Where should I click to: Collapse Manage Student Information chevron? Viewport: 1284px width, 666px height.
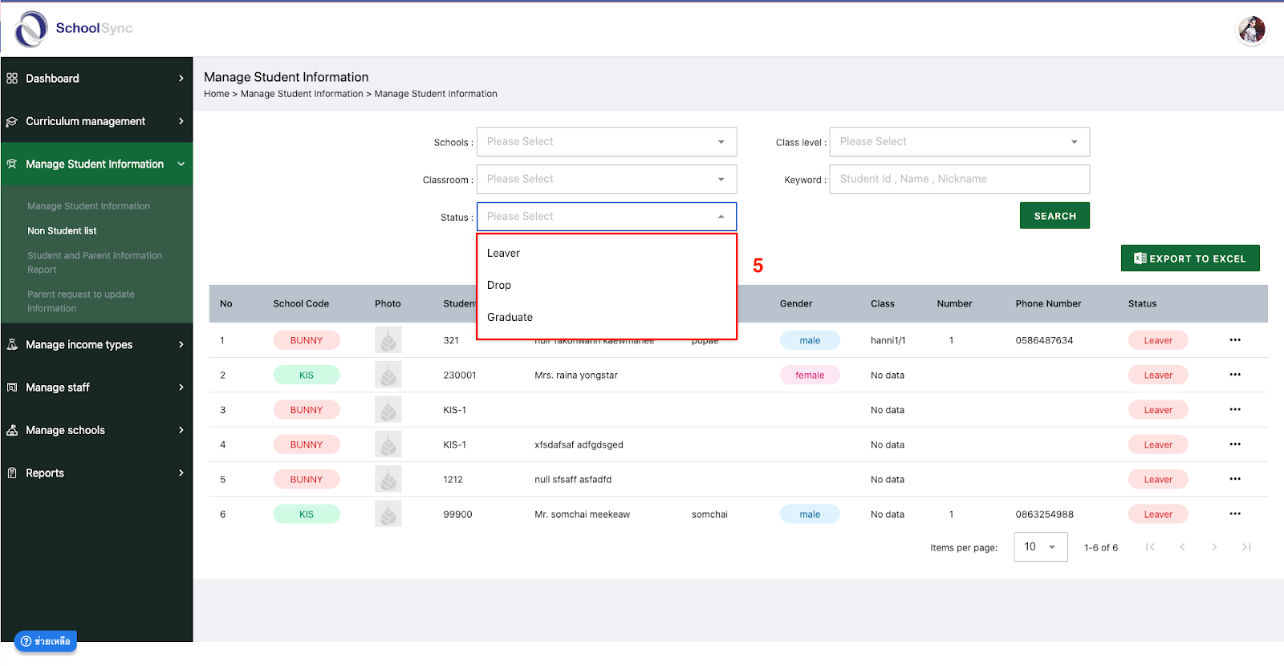181,164
